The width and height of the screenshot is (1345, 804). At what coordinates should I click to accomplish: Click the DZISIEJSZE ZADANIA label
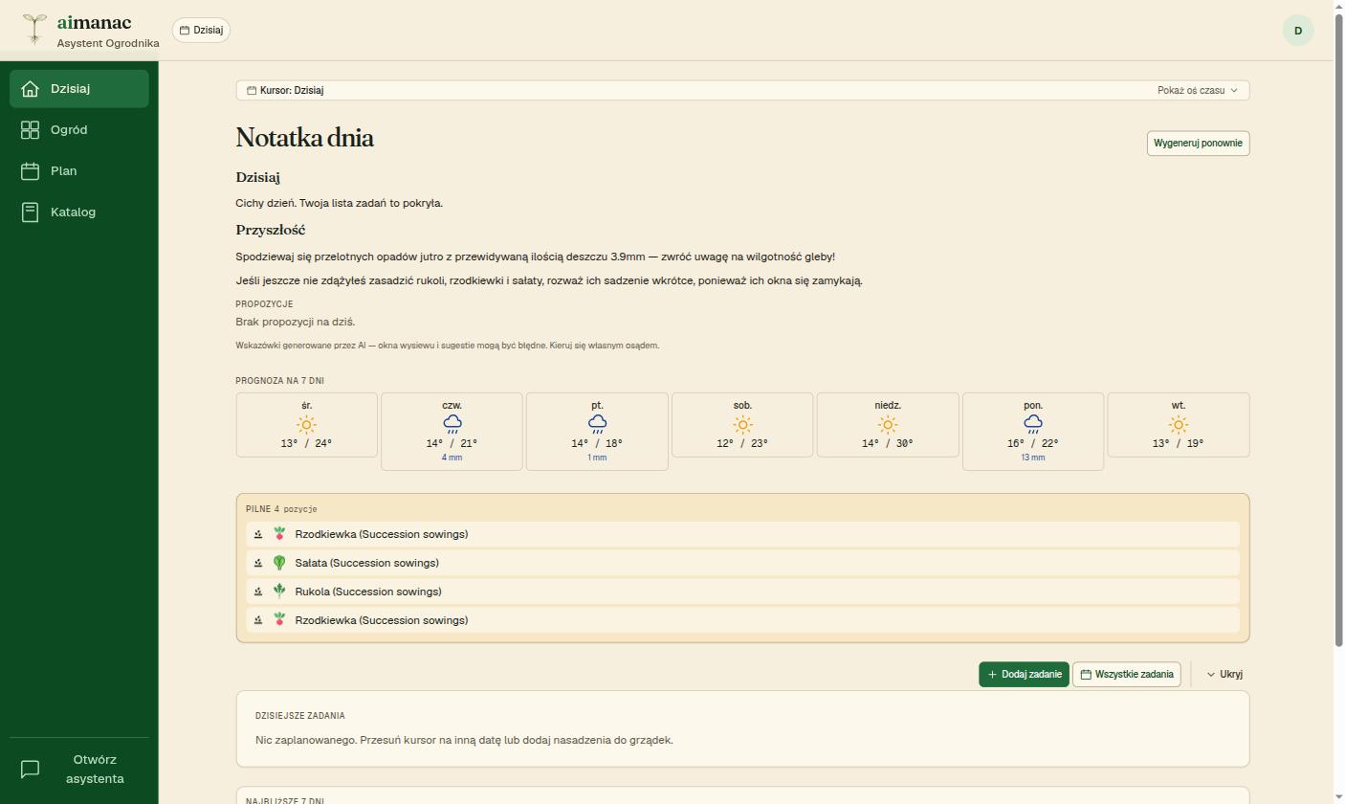point(300,716)
